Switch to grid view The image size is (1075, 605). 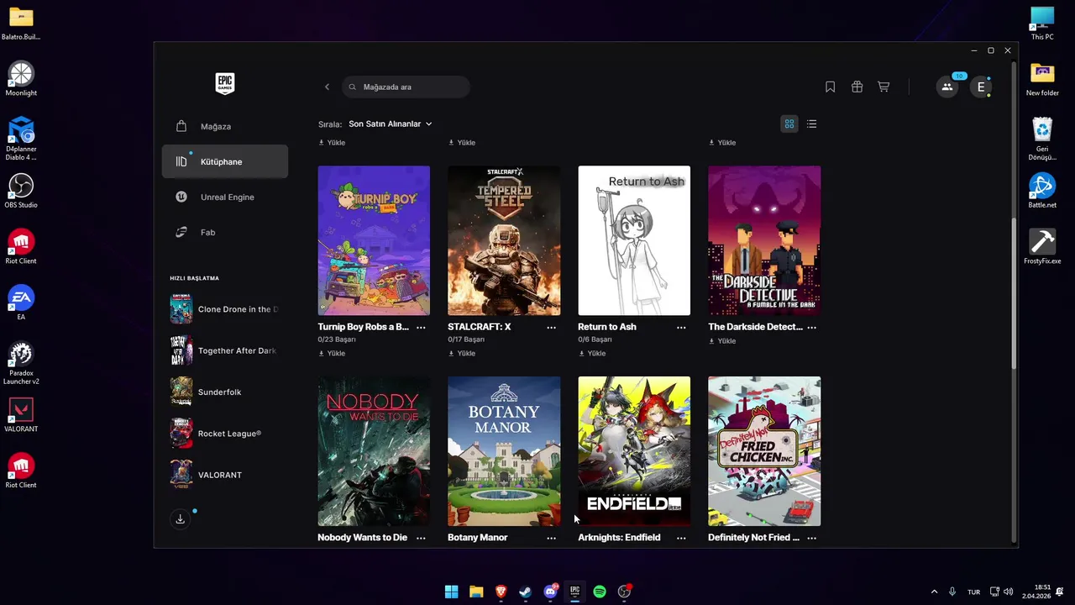tap(789, 124)
